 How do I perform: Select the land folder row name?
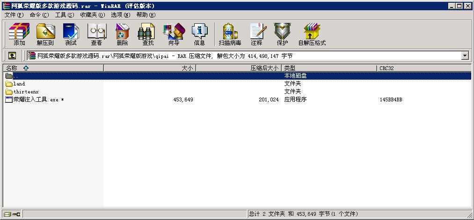19,84
